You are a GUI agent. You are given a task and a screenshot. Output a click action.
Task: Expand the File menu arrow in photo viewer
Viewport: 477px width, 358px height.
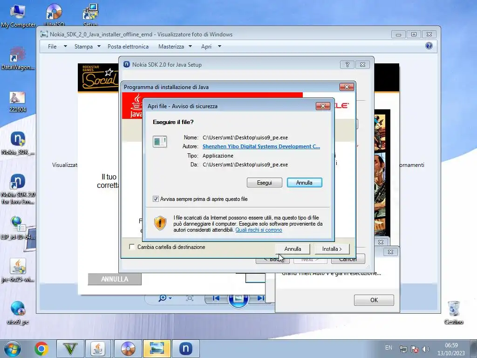pos(65,47)
